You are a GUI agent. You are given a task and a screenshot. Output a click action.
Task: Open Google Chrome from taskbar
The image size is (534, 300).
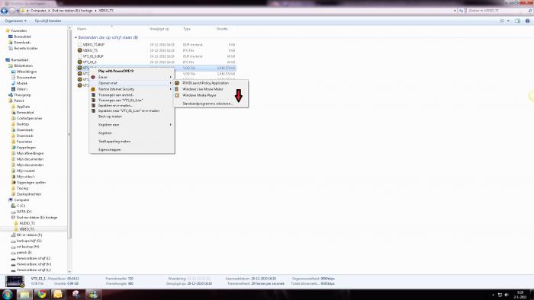pos(42,294)
